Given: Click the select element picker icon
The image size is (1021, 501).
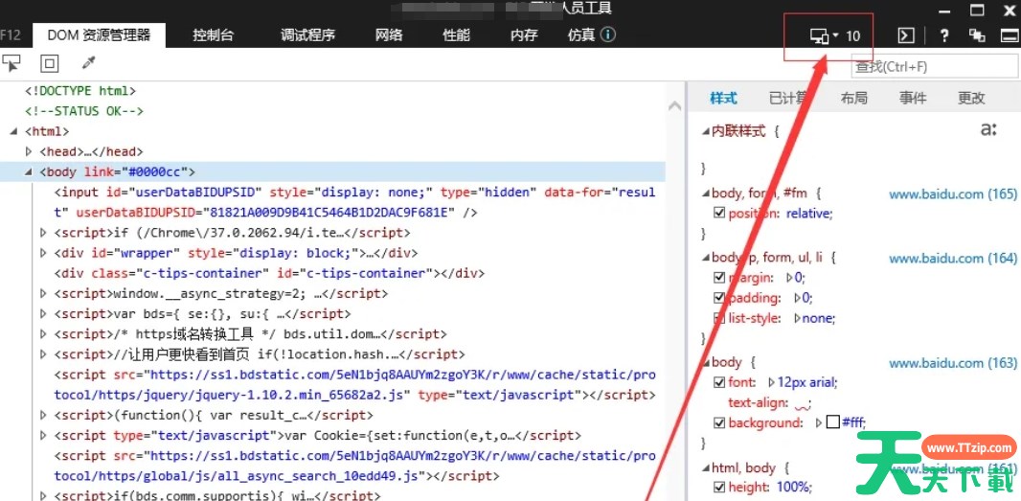Looking at the screenshot, I should [12, 64].
